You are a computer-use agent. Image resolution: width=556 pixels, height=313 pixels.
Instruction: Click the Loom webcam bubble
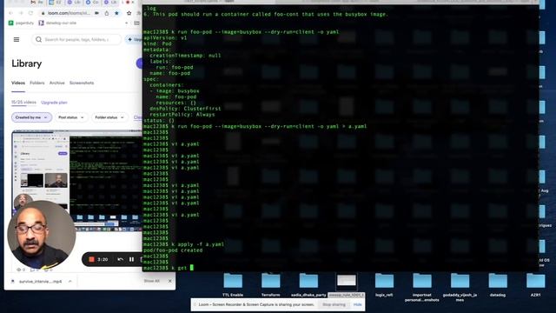coord(42,235)
